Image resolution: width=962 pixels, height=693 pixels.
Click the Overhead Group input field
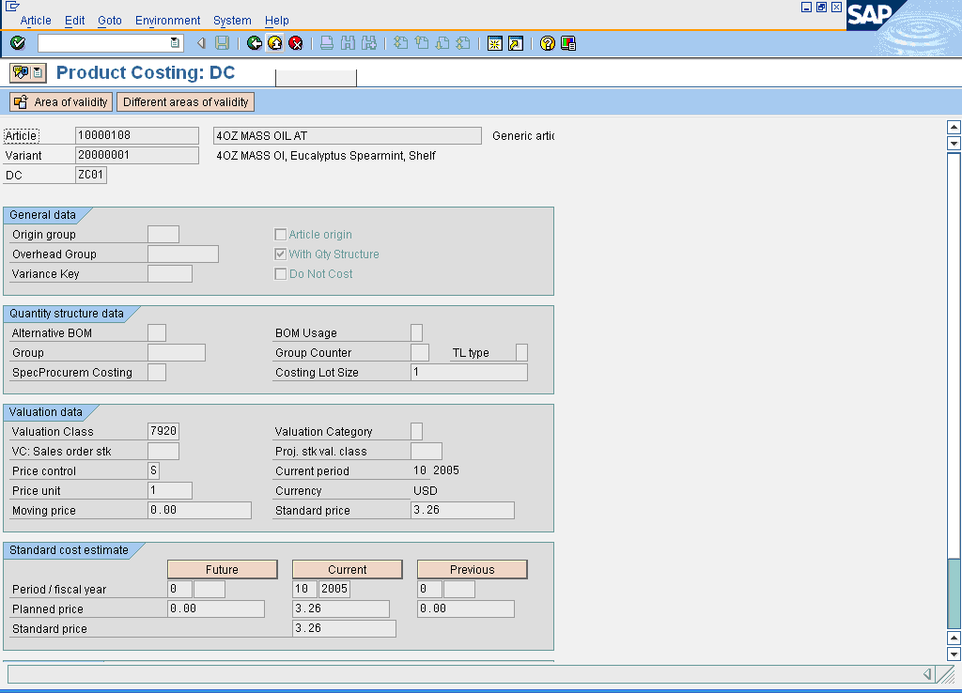(183, 254)
